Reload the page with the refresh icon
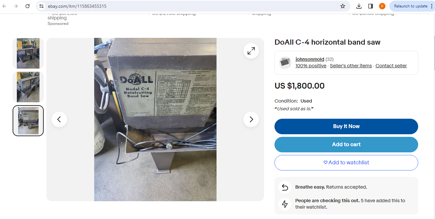Viewport: 435px width, 219px height. click(x=28, y=6)
